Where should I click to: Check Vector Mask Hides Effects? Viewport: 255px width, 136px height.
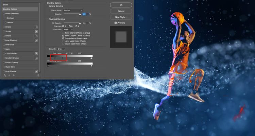pos(63,44)
